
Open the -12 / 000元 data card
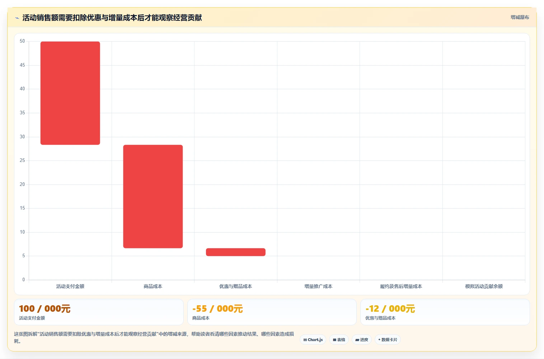point(445,312)
